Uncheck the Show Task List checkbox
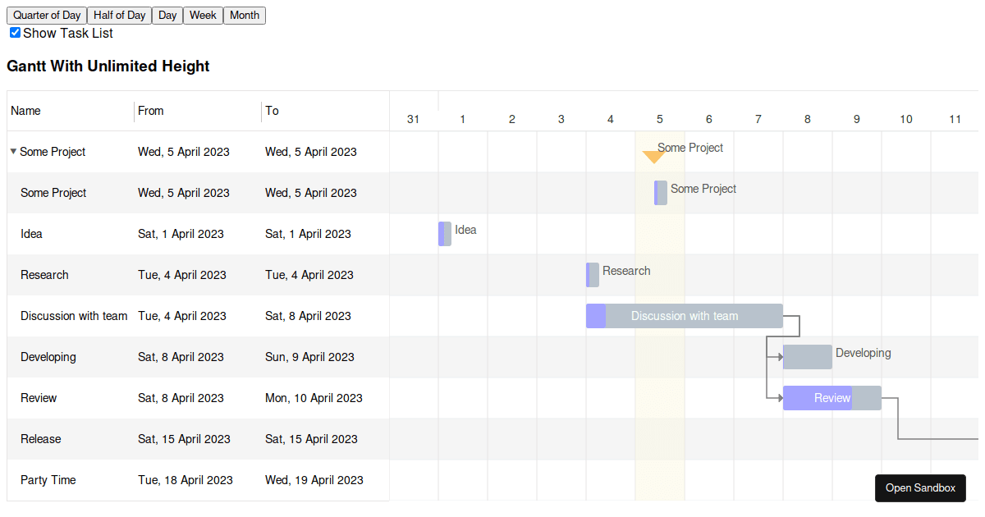This screenshot has height=517, width=985. click(x=14, y=32)
